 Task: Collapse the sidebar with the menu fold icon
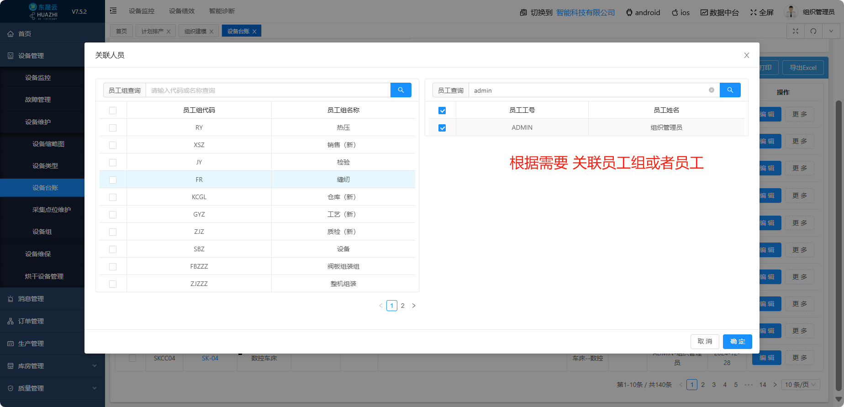[113, 11]
